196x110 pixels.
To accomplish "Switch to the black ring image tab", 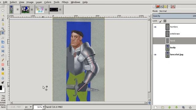I will coord(54,9).
